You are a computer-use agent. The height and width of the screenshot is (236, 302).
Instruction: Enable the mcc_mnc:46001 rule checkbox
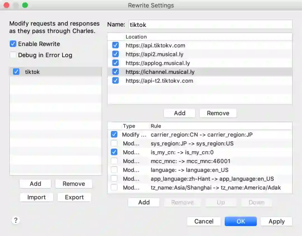coord(114,161)
